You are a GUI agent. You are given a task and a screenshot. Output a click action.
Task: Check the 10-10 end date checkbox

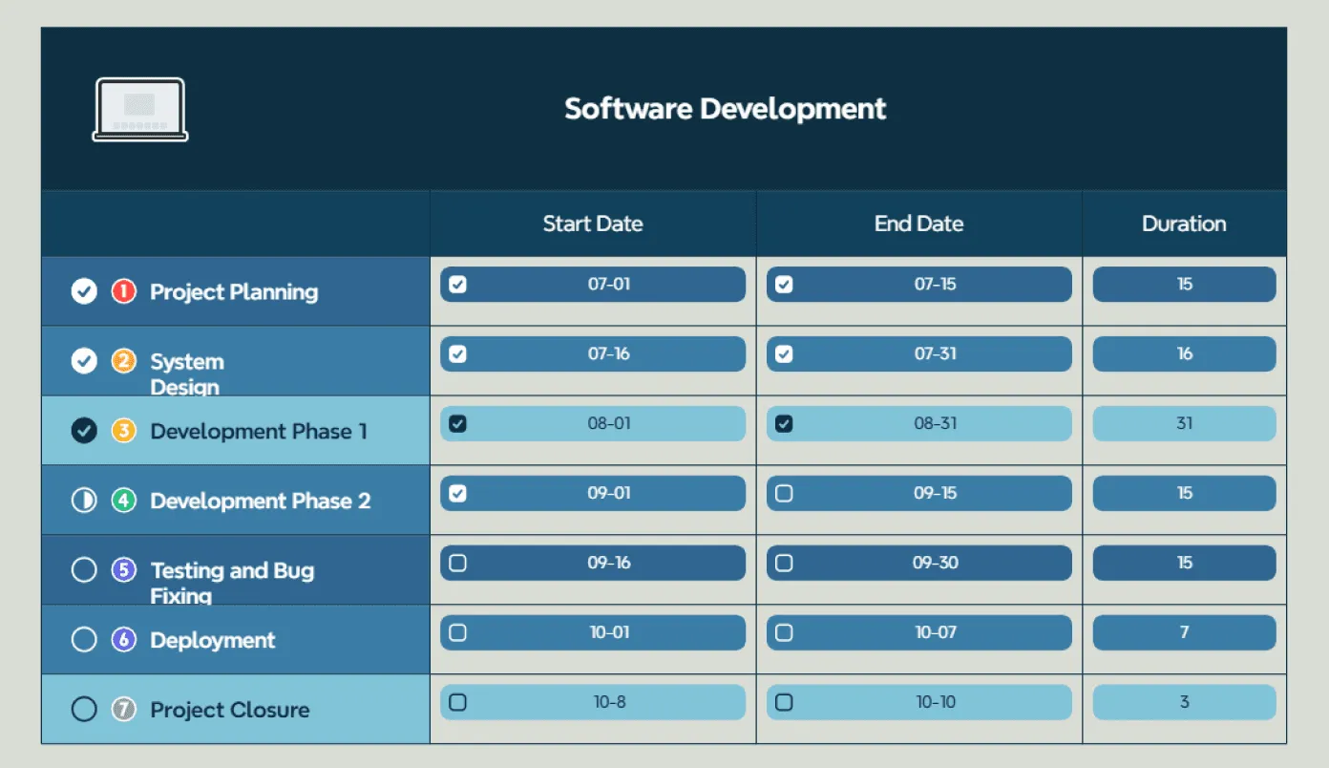coord(784,703)
